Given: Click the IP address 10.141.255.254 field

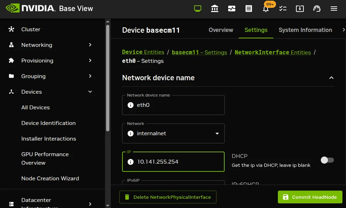Looking at the screenshot, I should click(x=173, y=162).
